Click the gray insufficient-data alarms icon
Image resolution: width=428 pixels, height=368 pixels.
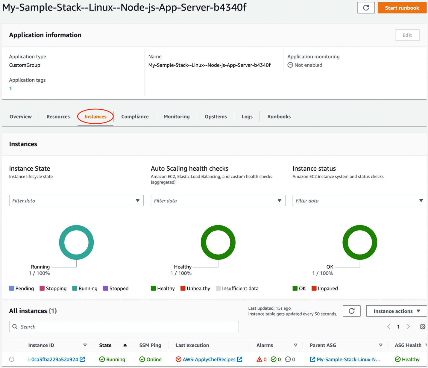pos(288,359)
